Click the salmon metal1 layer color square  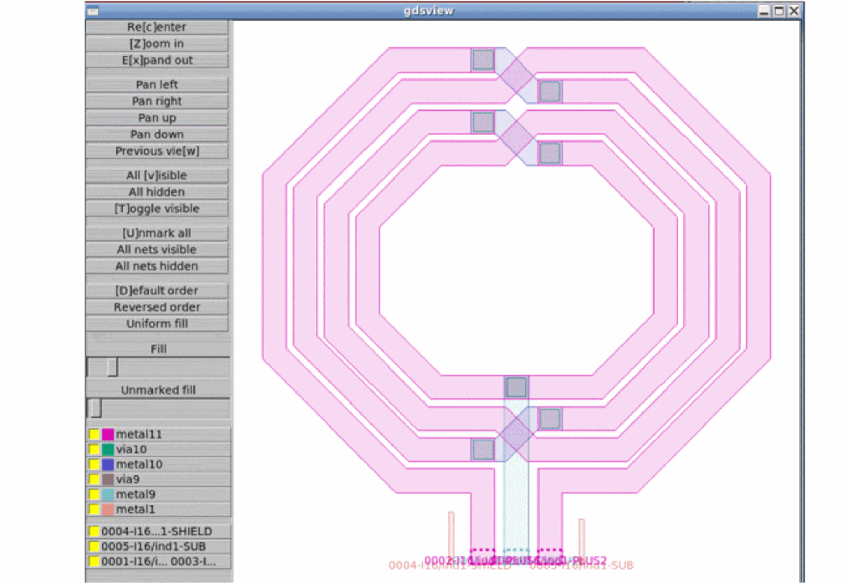[x=108, y=509]
